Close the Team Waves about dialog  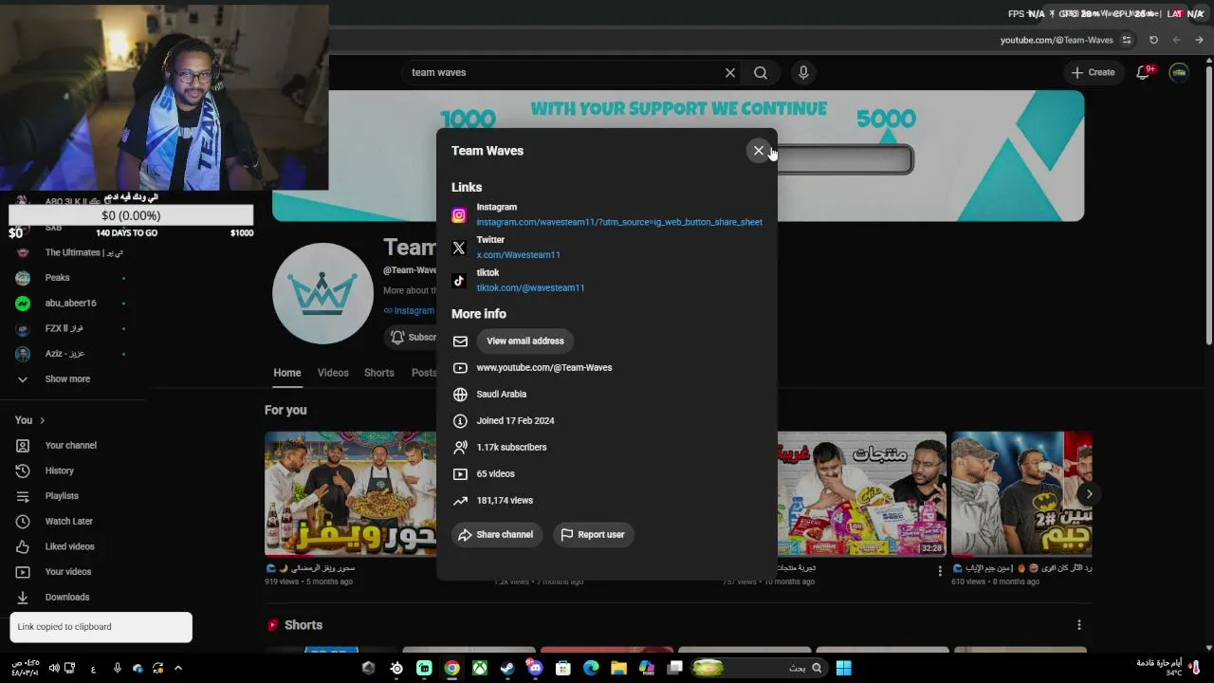click(x=759, y=151)
